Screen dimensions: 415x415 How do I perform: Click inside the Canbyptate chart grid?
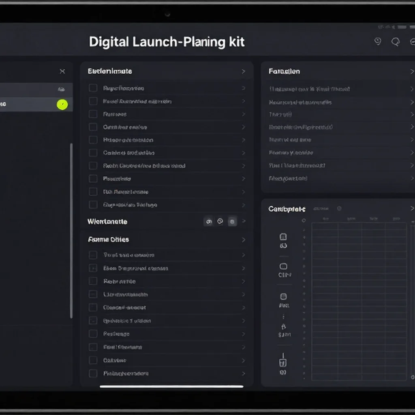pos(359,301)
